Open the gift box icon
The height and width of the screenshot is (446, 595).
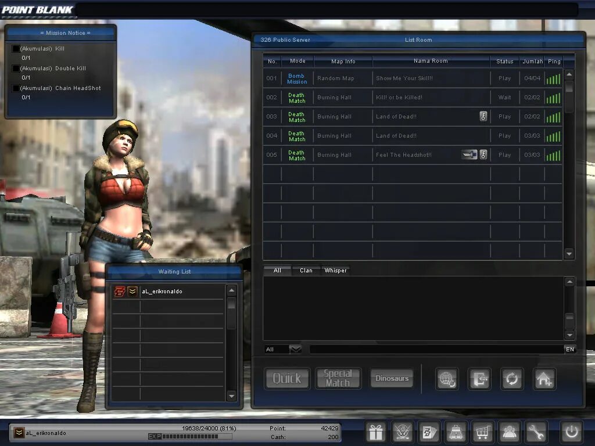376,431
